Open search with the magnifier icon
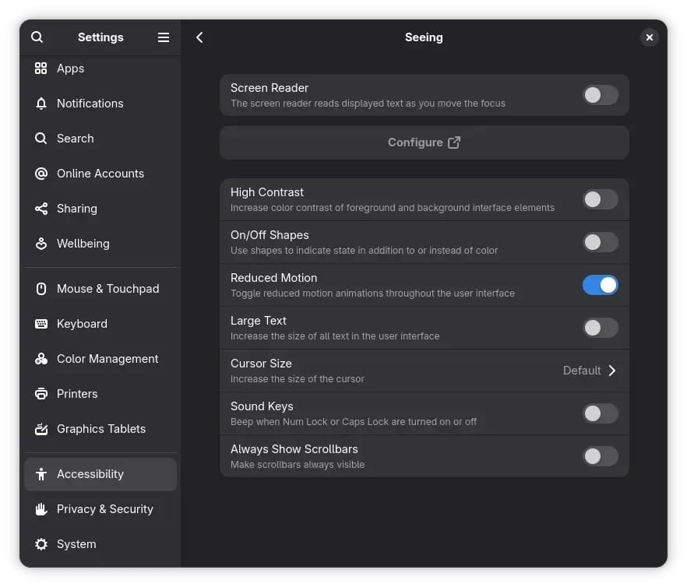This screenshot has width=687, height=587. (x=37, y=37)
